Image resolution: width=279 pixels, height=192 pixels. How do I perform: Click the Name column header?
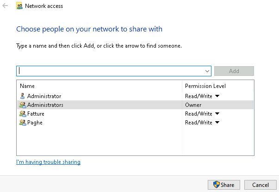coord(27,86)
